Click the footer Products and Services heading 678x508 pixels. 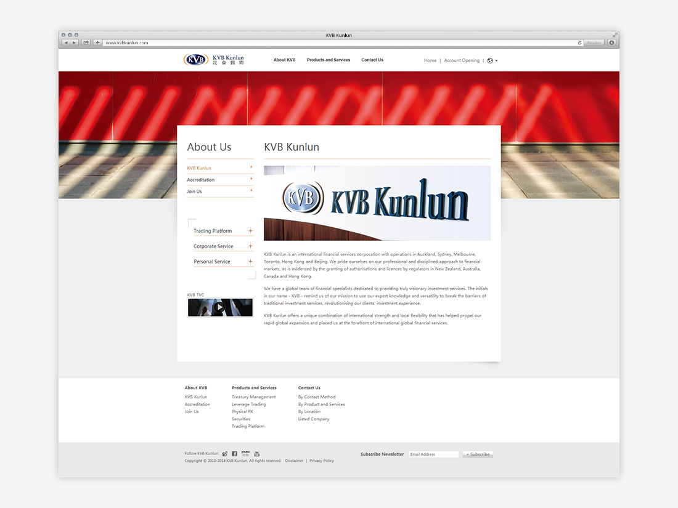(x=254, y=388)
